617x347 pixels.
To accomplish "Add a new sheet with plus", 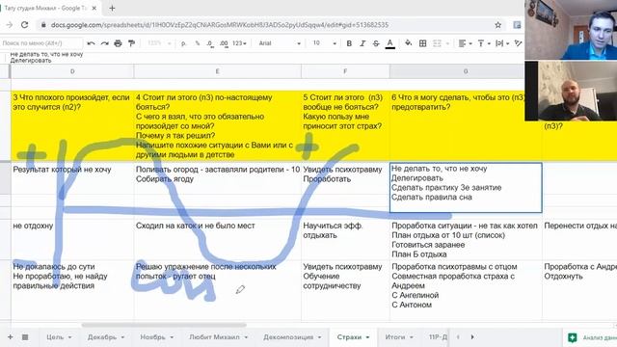I will pyautogui.click(x=11, y=337).
